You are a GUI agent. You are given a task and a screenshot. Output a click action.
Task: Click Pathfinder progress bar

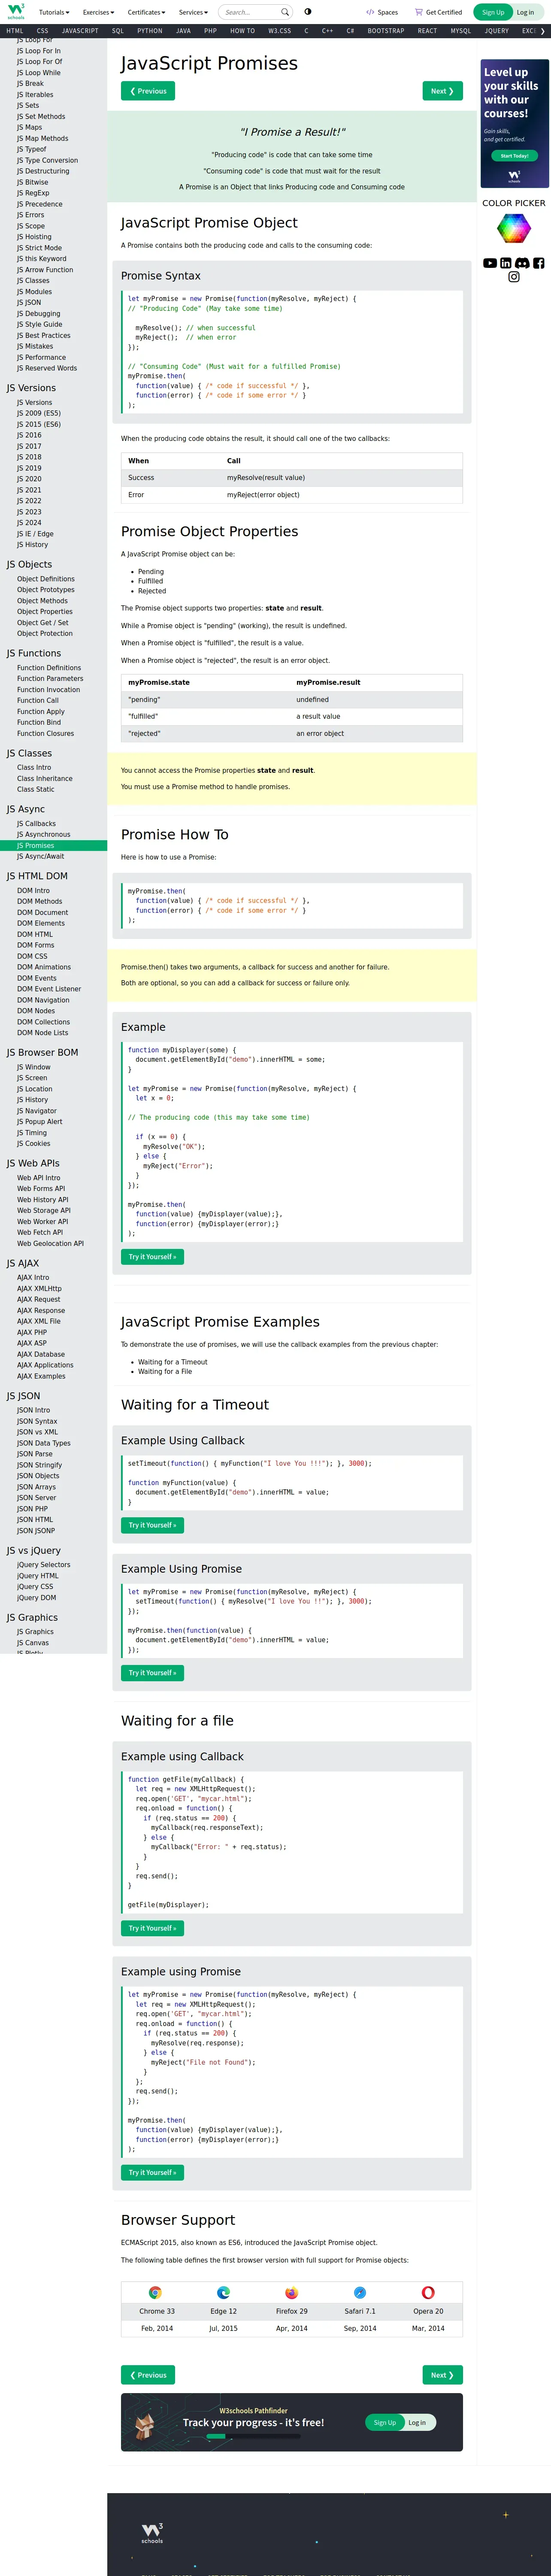pyautogui.click(x=255, y=2436)
